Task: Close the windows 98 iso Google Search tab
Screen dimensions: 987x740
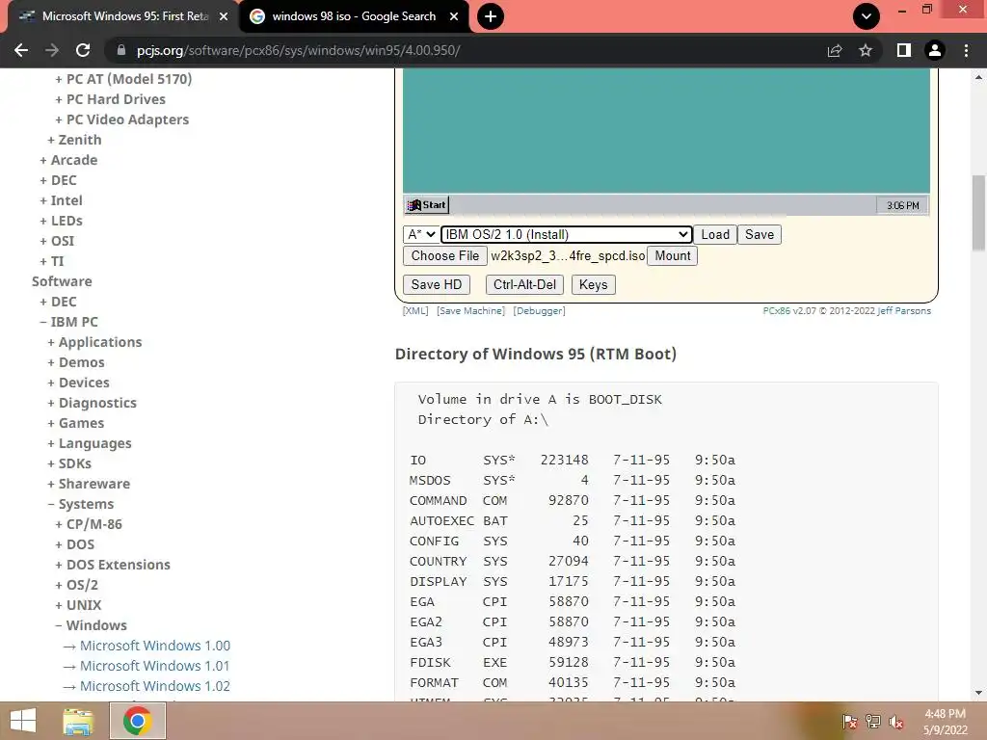Action: (454, 16)
